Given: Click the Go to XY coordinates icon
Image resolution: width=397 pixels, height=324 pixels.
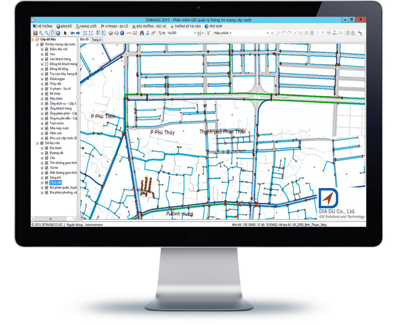Looking at the screenshot, I should tap(148, 33).
